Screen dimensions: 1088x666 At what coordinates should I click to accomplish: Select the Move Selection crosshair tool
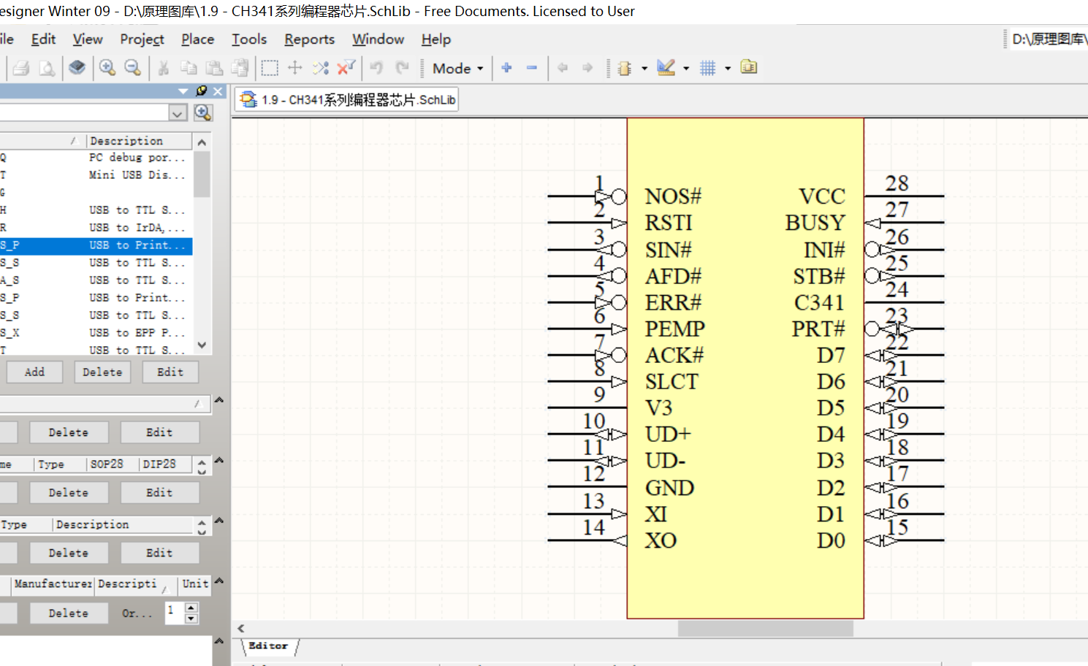[x=295, y=68]
